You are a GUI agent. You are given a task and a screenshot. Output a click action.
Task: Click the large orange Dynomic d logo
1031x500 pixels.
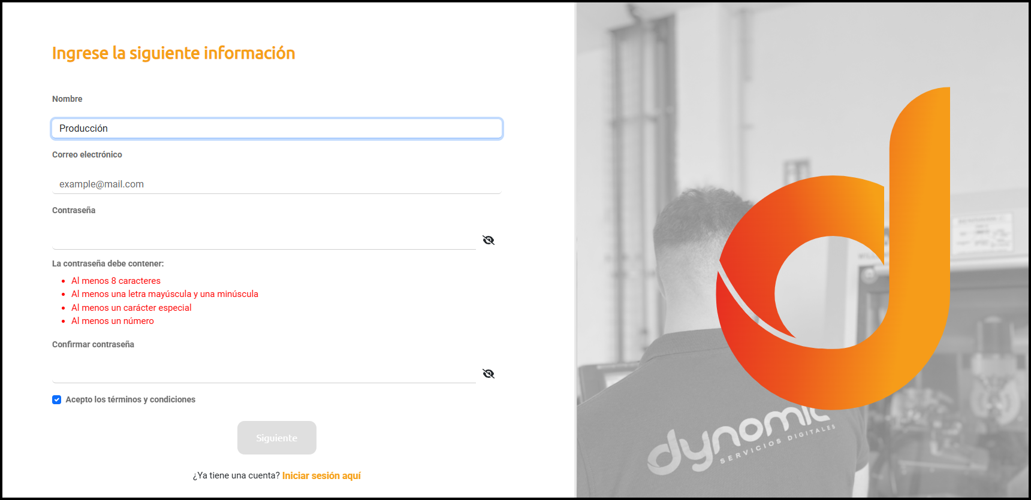pyautogui.click(x=833, y=249)
